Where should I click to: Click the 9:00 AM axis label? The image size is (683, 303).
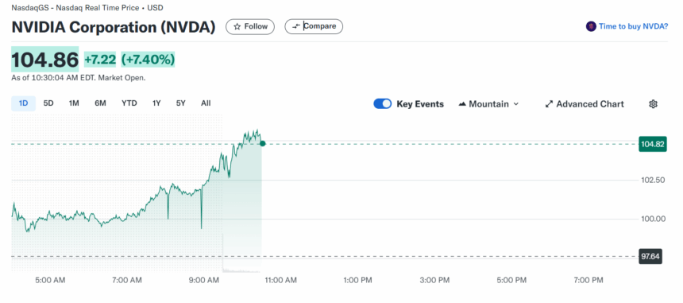point(204,280)
